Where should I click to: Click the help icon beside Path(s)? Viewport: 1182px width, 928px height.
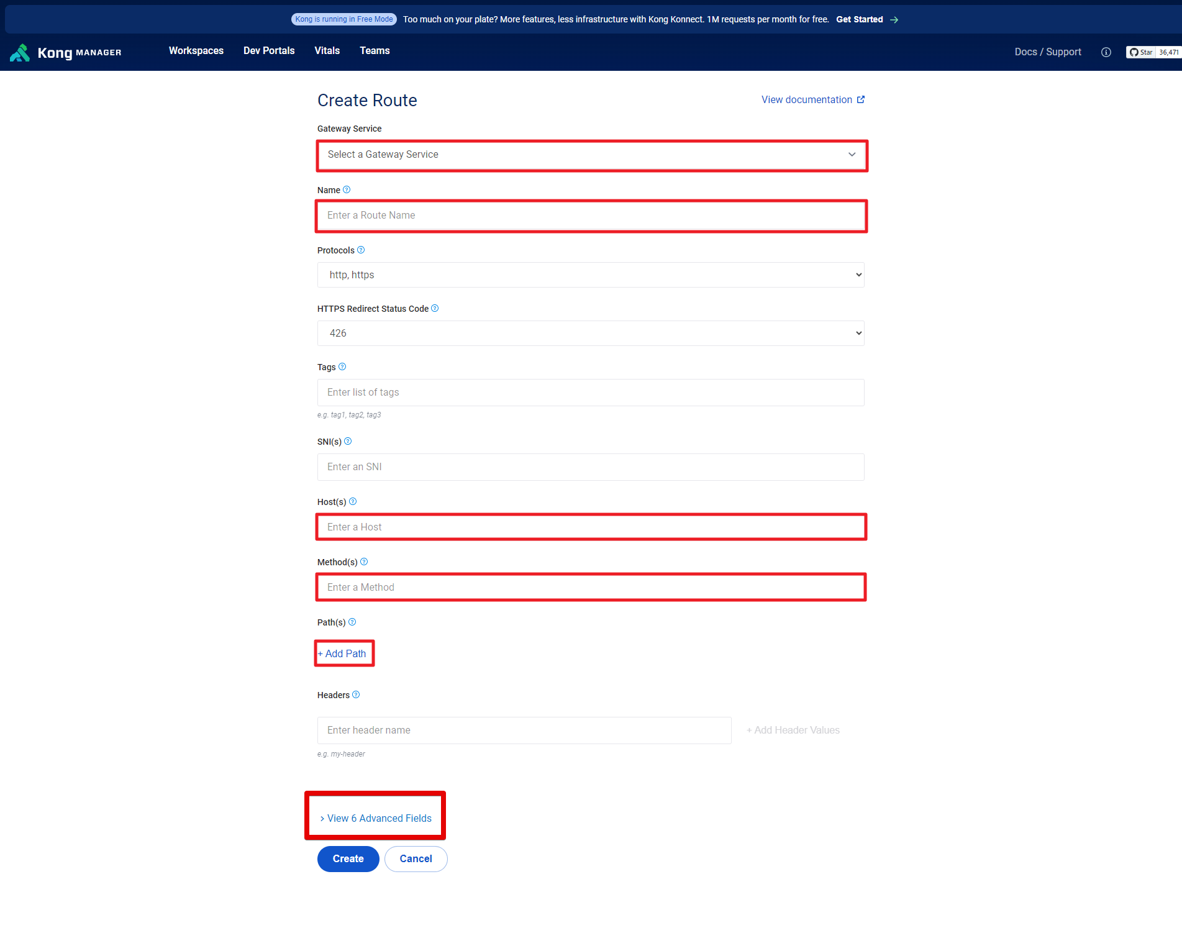coord(352,622)
